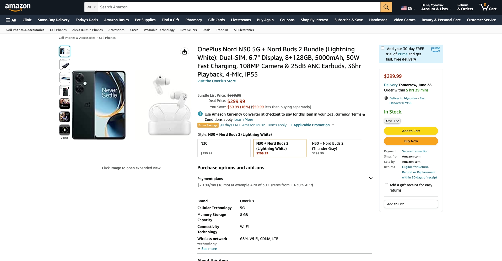Image resolution: width=502 pixels, height=261 pixels.
Task: Play the product video thumbnail
Action: [x=65, y=130]
